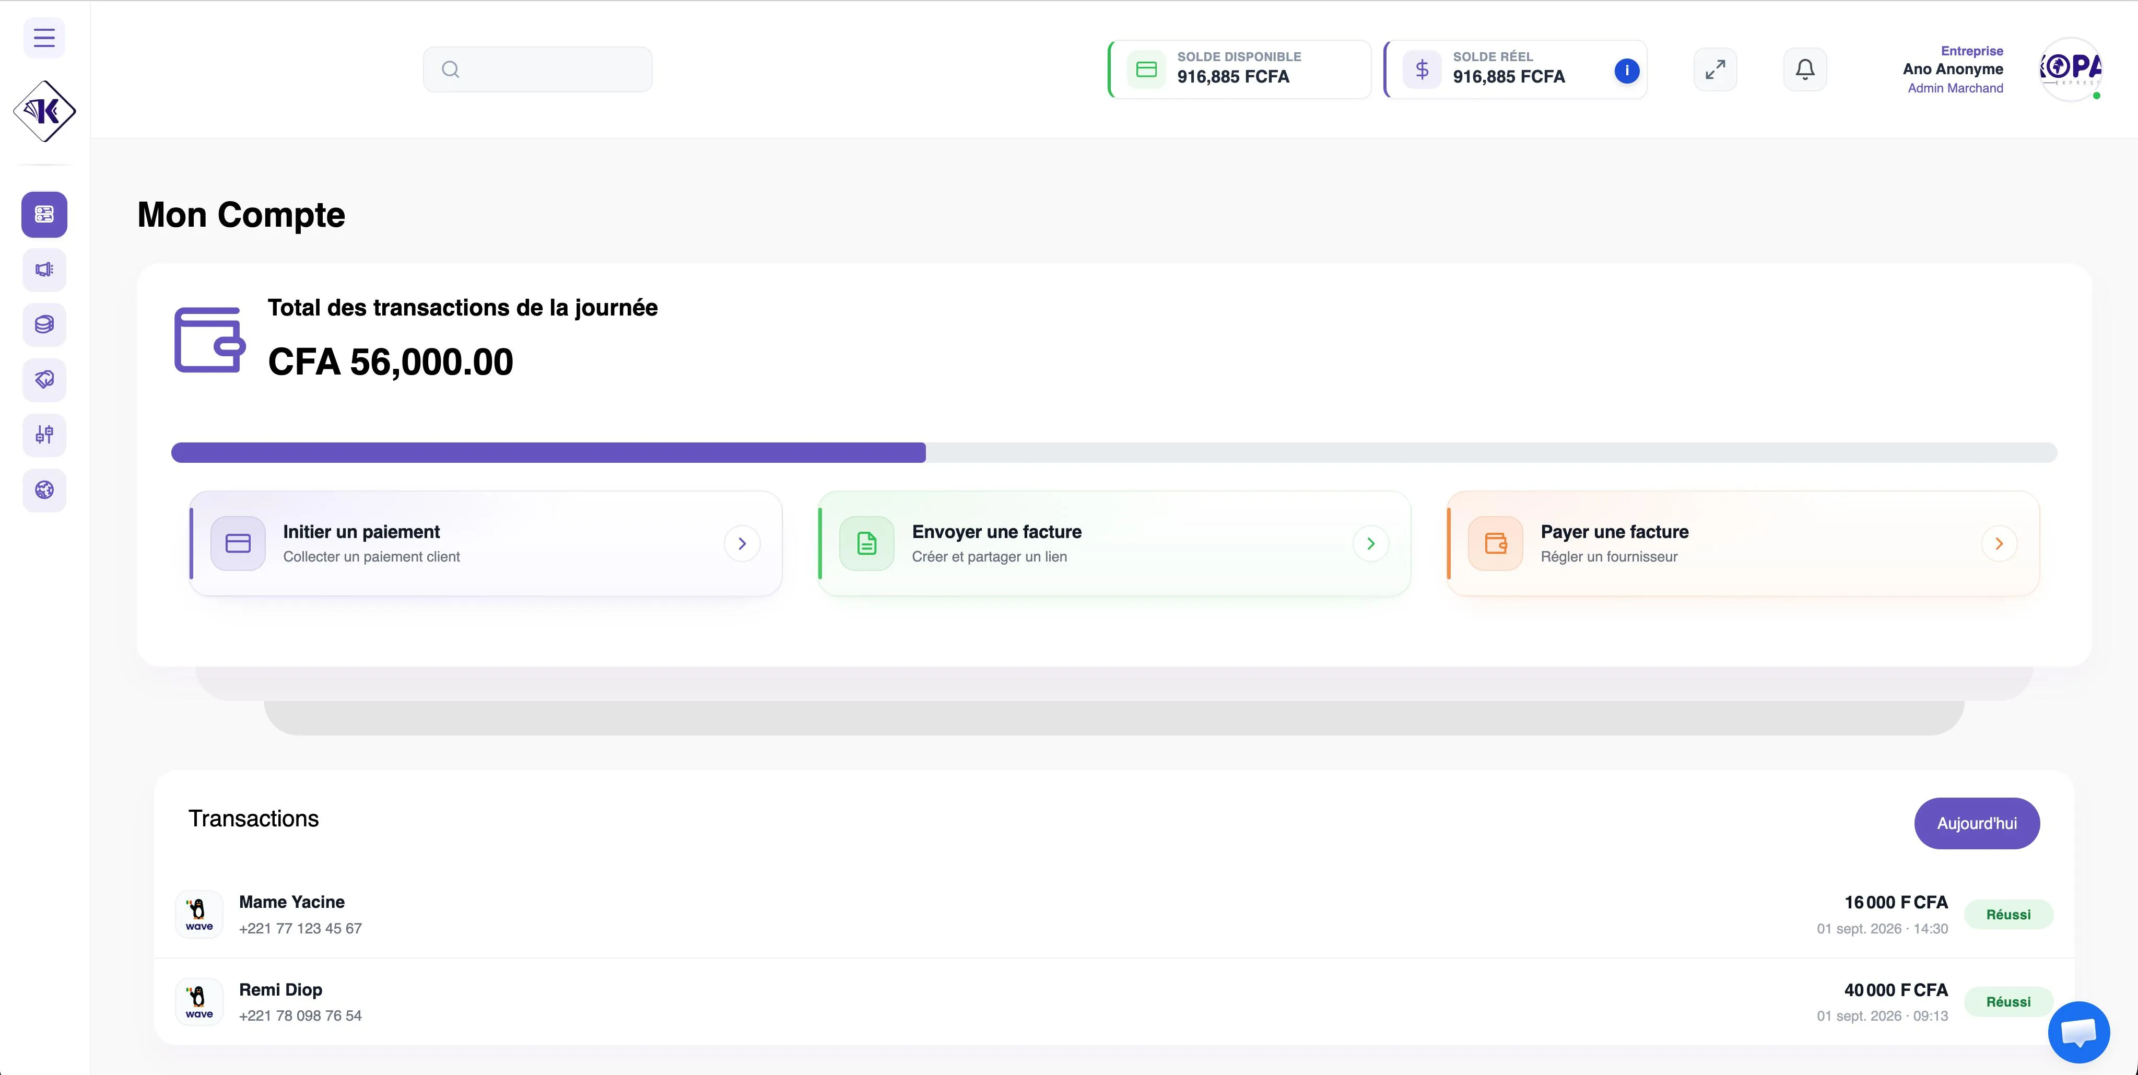Click the search bar field
The height and width of the screenshot is (1075, 2138).
point(538,69)
